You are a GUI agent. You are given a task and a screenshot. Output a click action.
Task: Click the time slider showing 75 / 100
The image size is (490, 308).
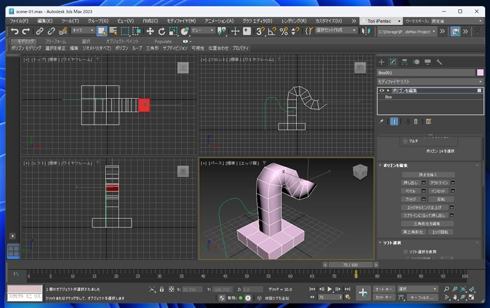(x=350, y=265)
